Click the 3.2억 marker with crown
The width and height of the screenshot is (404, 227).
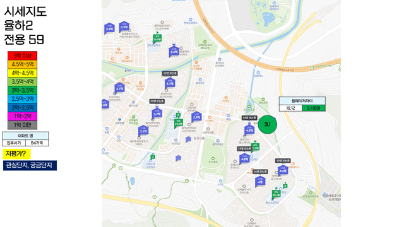tap(174, 50)
